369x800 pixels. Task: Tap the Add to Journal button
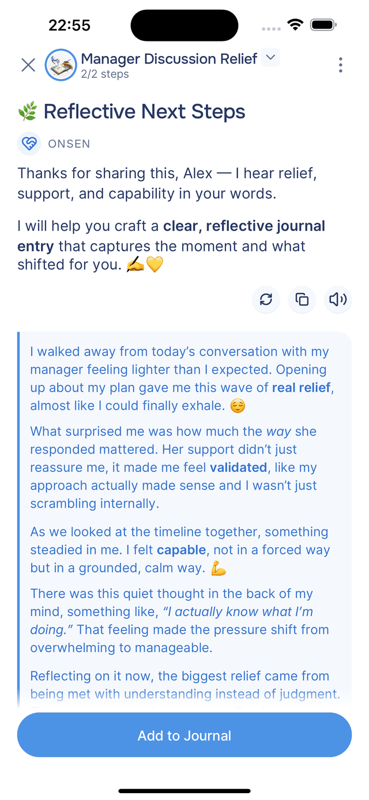184,735
